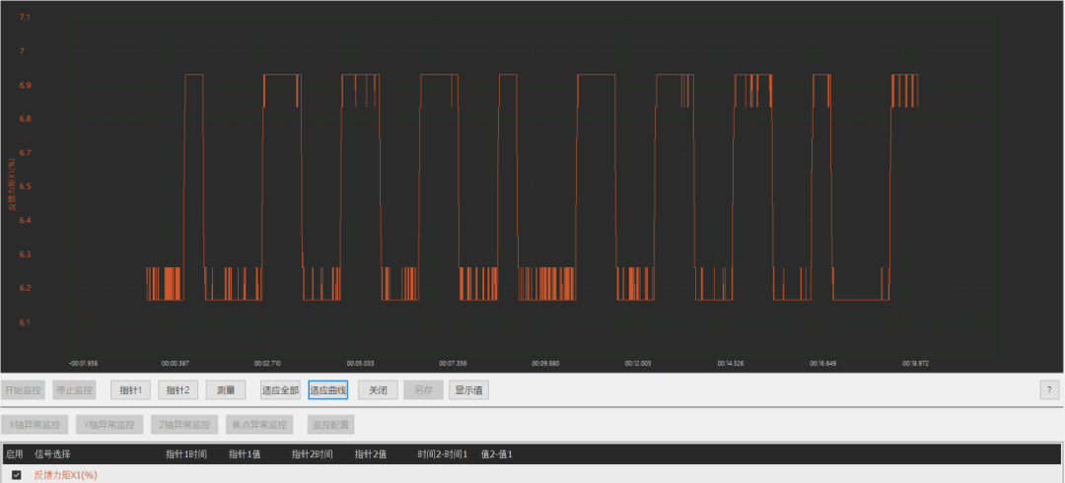The height and width of the screenshot is (483, 1065).
Task: Click the 停止监控 stop monitoring button
Action: [74, 390]
